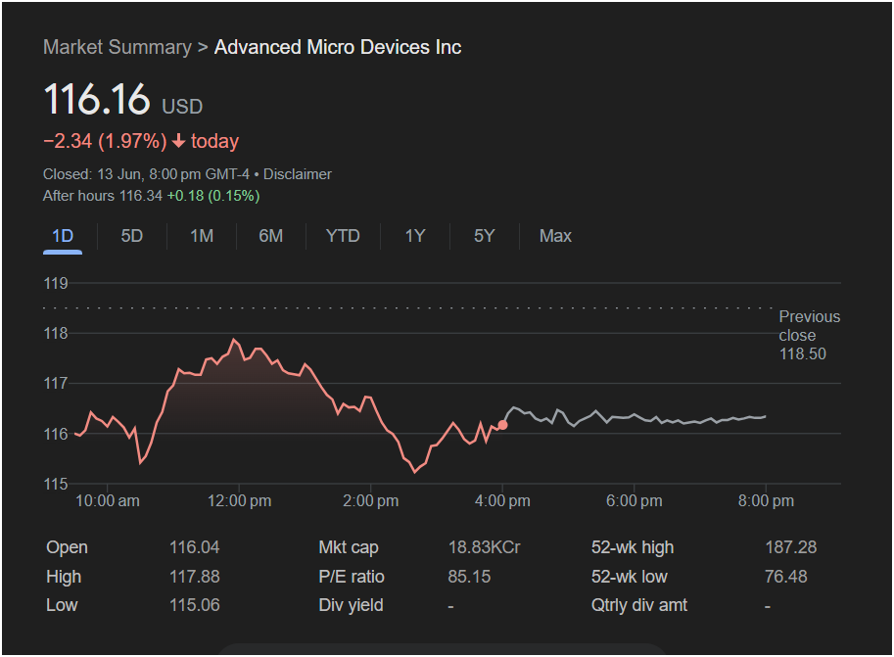Click the 12:00 pm axis label
The height and width of the screenshot is (657, 894).
[x=240, y=501]
